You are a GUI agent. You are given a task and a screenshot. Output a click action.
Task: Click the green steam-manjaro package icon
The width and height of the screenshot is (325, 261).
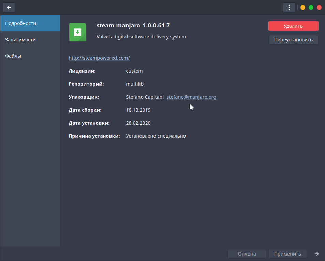(x=77, y=32)
